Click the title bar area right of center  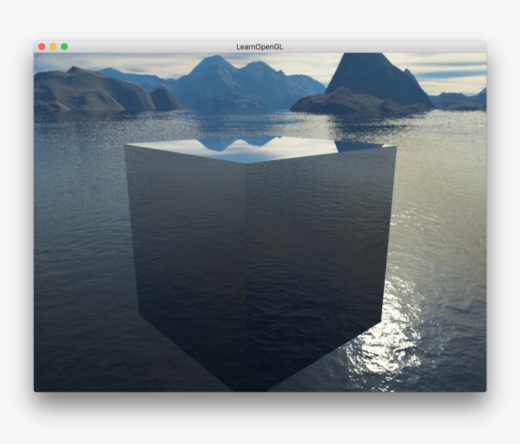pyautogui.click(x=380, y=46)
